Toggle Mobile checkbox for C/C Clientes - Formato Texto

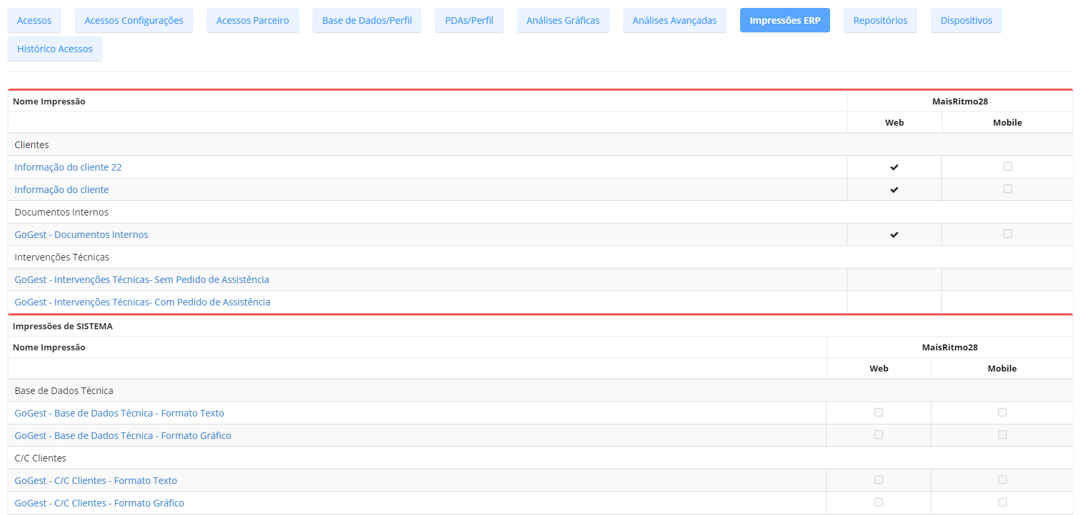[x=1002, y=480]
